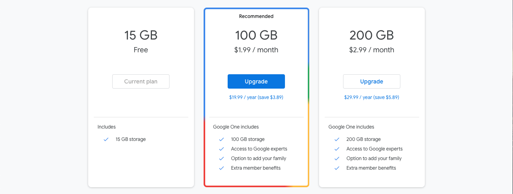Click the 15 GB plan heading
Viewport: 513px width, 194px height.
(141, 35)
